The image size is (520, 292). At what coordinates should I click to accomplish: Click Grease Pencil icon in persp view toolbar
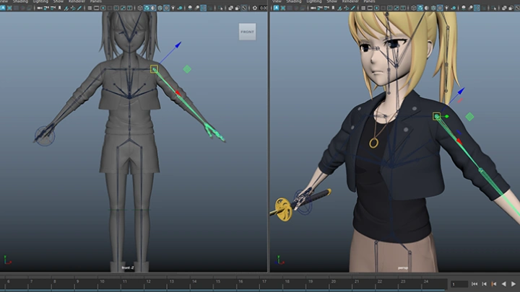353,8
